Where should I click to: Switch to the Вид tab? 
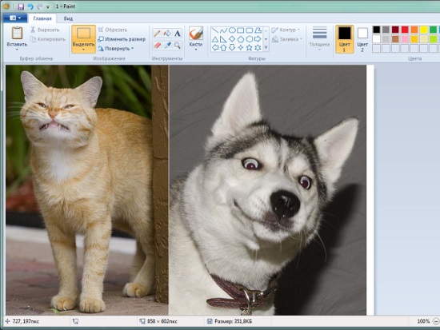tap(68, 18)
